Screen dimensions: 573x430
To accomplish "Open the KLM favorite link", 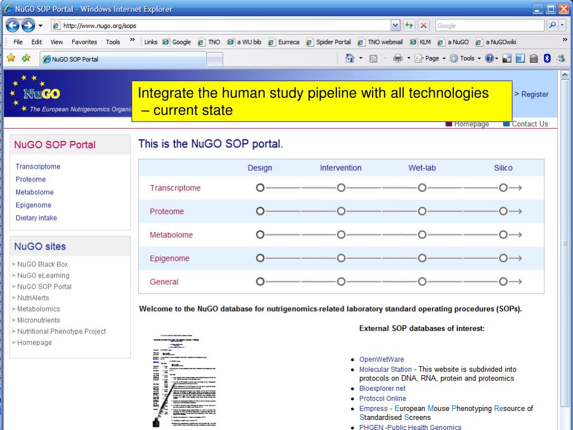I will tap(420, 42).
